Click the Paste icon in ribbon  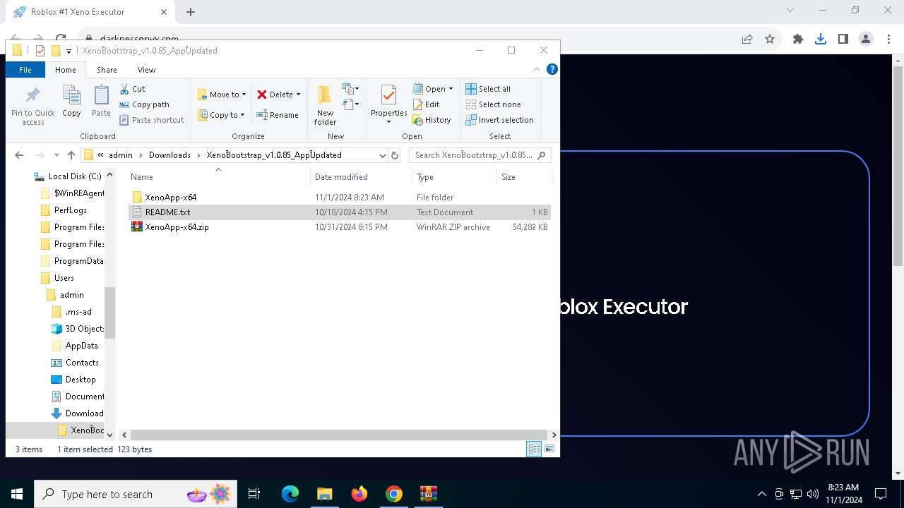point(101,101)
